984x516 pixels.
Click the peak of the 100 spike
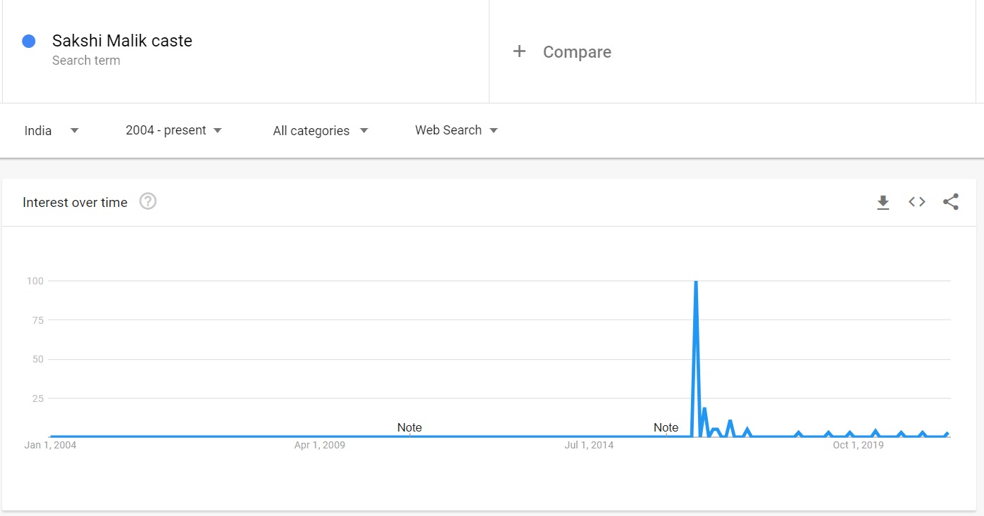[696, 282]
